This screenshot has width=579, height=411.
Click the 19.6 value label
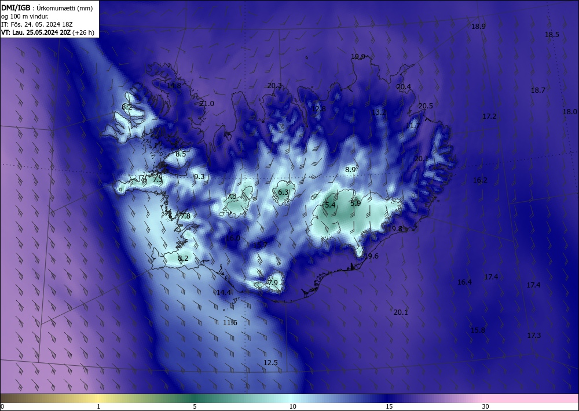click(371, 256)
